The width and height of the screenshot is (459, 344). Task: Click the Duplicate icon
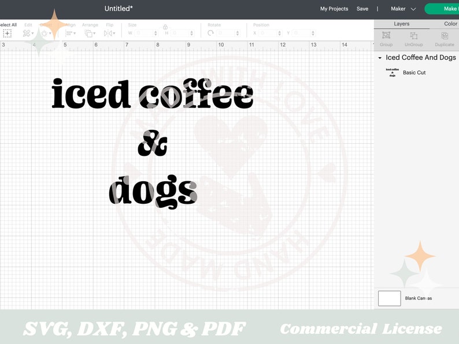coord(445,36)
